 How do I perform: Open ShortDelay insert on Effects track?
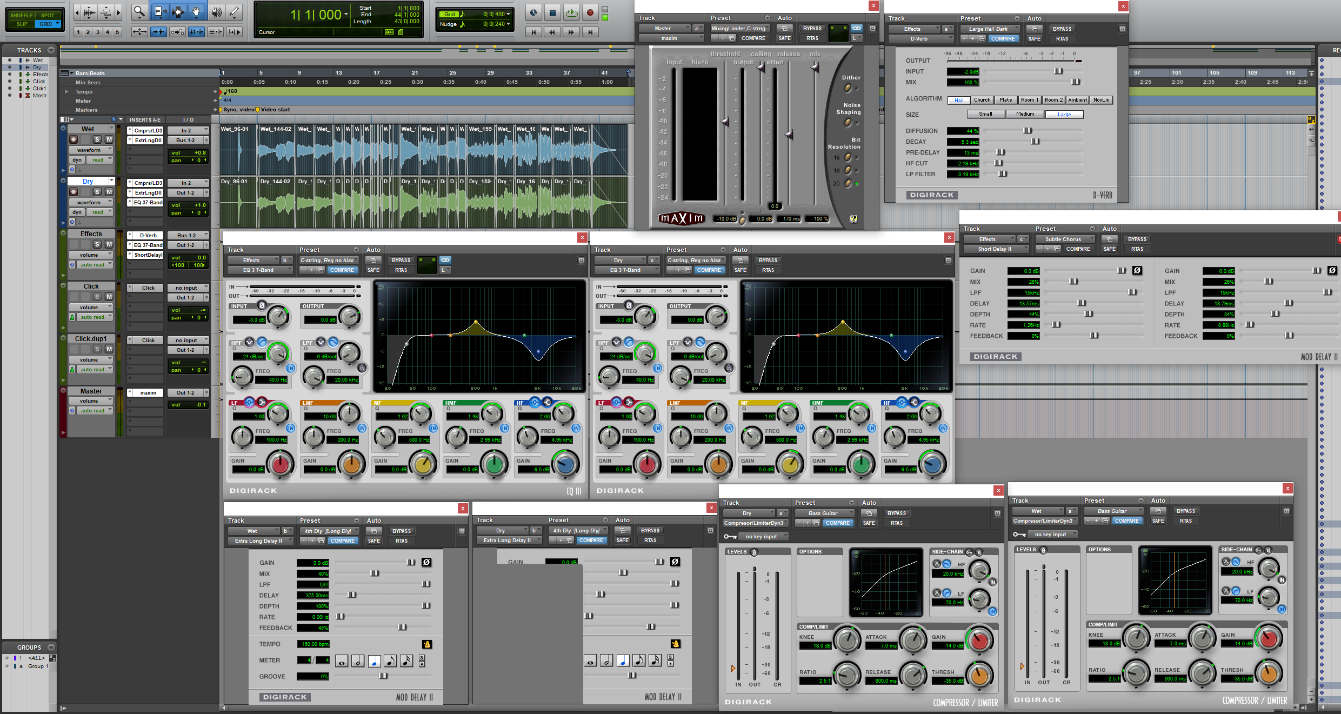click(148, 255)
